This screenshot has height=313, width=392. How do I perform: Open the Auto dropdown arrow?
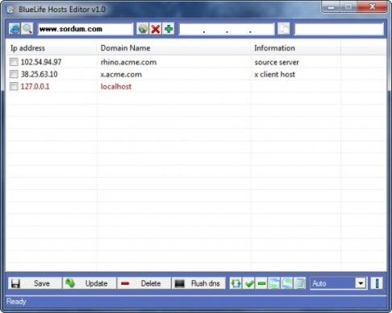[361, 283]
